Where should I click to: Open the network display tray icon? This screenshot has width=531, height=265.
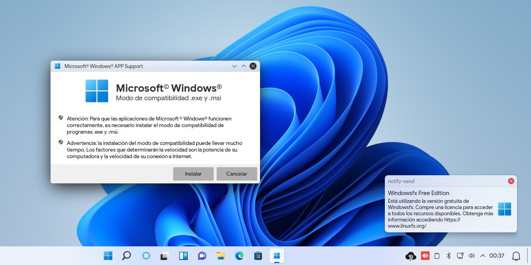click(460, 256)
